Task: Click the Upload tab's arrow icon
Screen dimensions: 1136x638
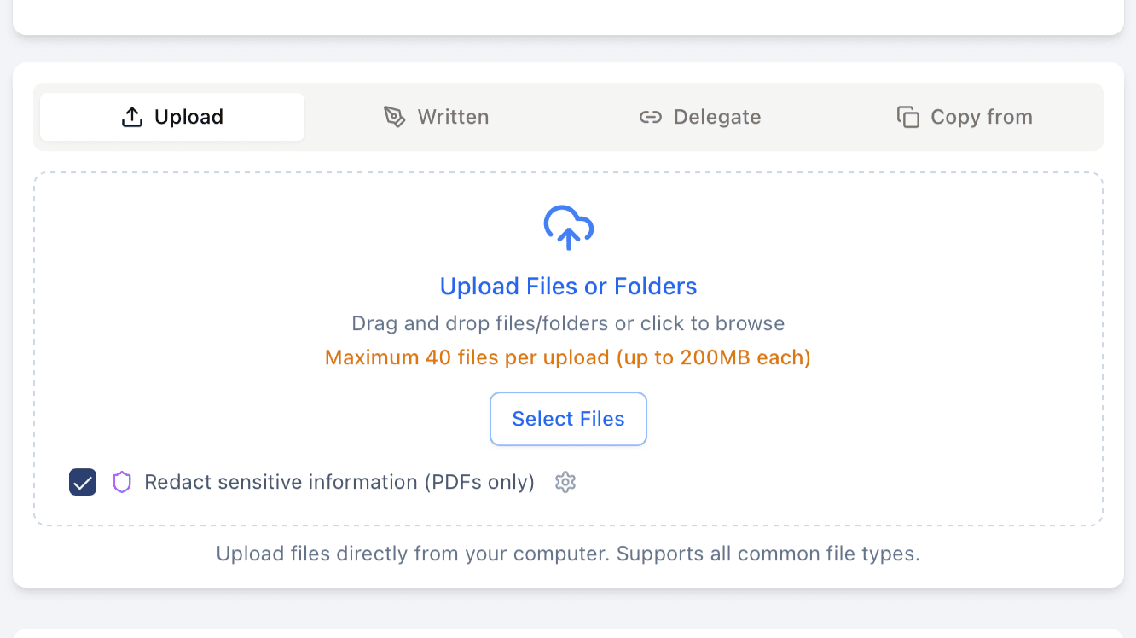Action: [131, 115]
